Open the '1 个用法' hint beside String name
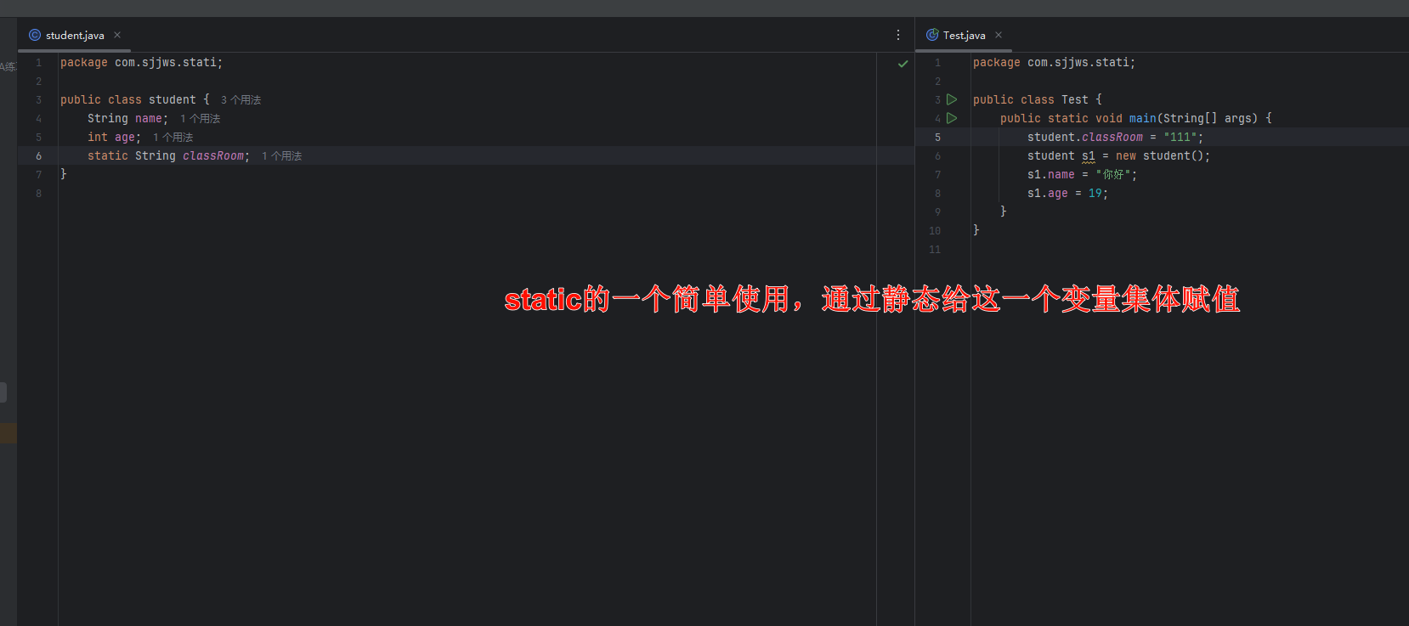1409x626 pixels. (200, 119)
